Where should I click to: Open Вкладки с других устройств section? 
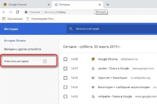(23, 49)
